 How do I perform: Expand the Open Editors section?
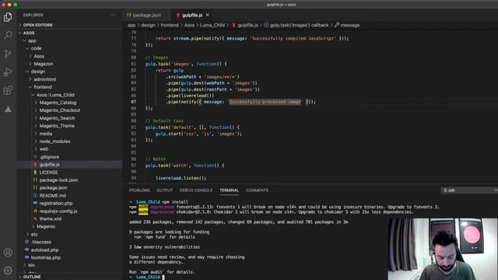(x=69, y=25)
